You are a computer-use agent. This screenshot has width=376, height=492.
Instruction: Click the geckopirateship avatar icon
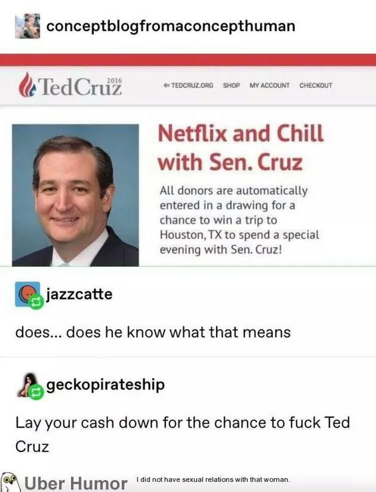click(x=27, y=385)
